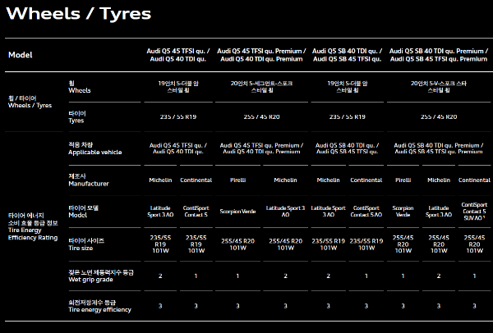Click the '타이어 사이즈 Tire size' row label
Viewport: 493px width, 333px height.
pos(86,244)
